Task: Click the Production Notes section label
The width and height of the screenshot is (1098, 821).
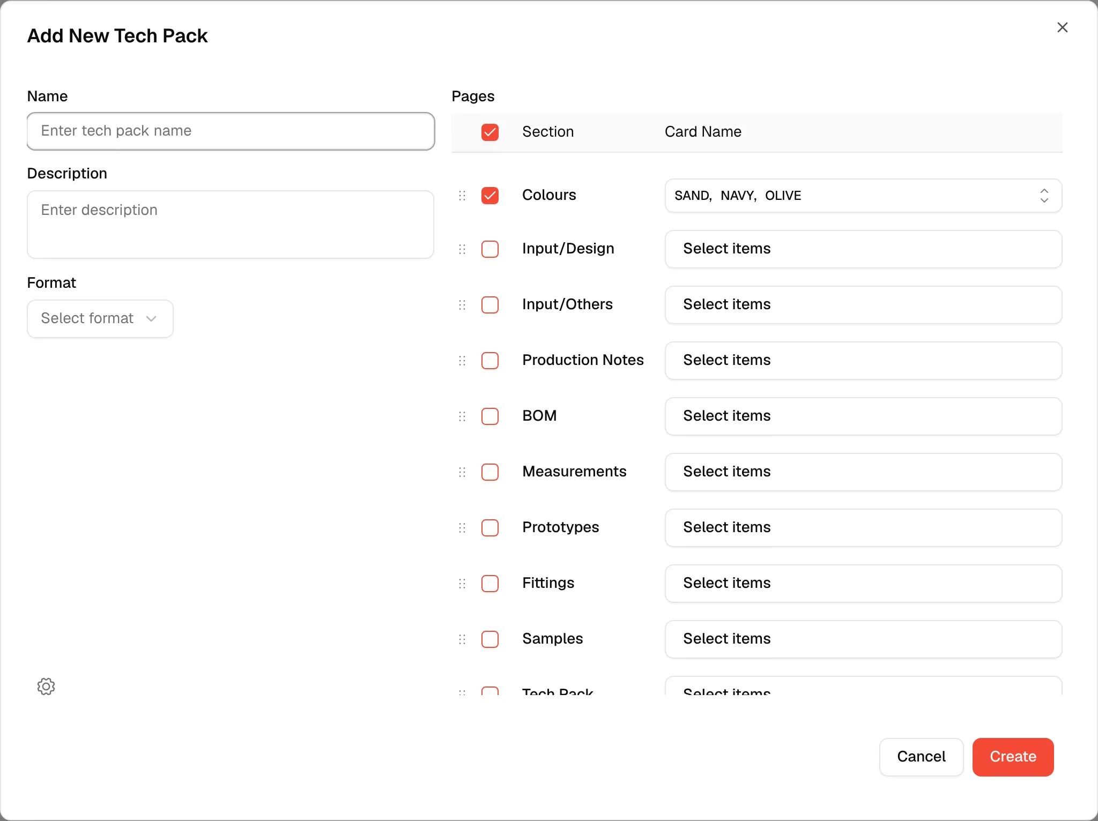Action: tap(583, 360)
